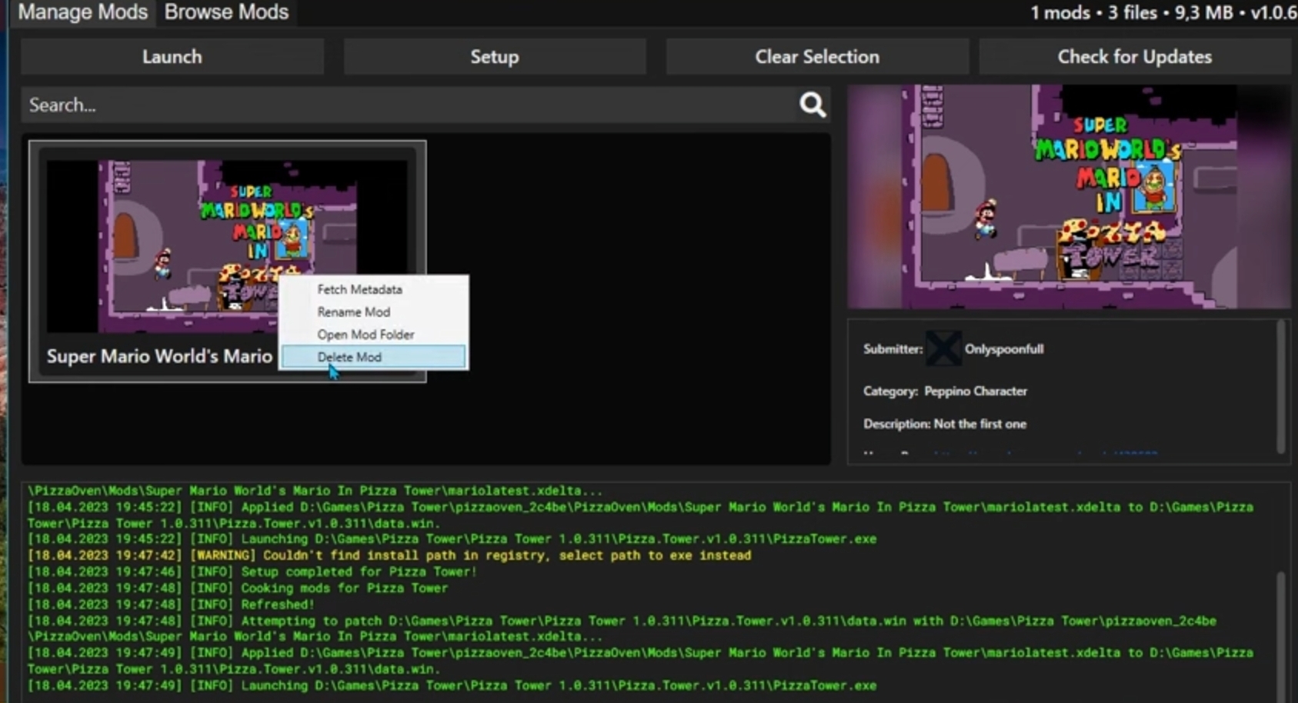Click the Category: Peppino Character text

945,391
